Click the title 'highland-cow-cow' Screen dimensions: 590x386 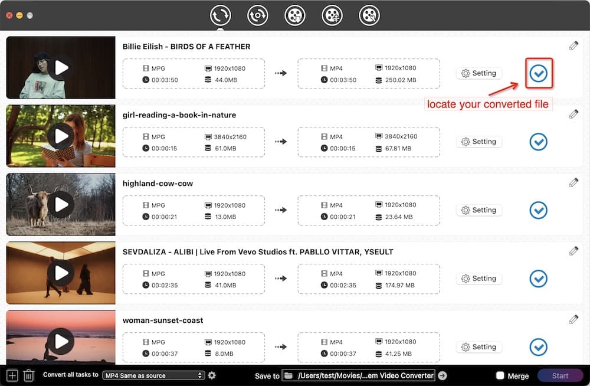click(158, 184)
